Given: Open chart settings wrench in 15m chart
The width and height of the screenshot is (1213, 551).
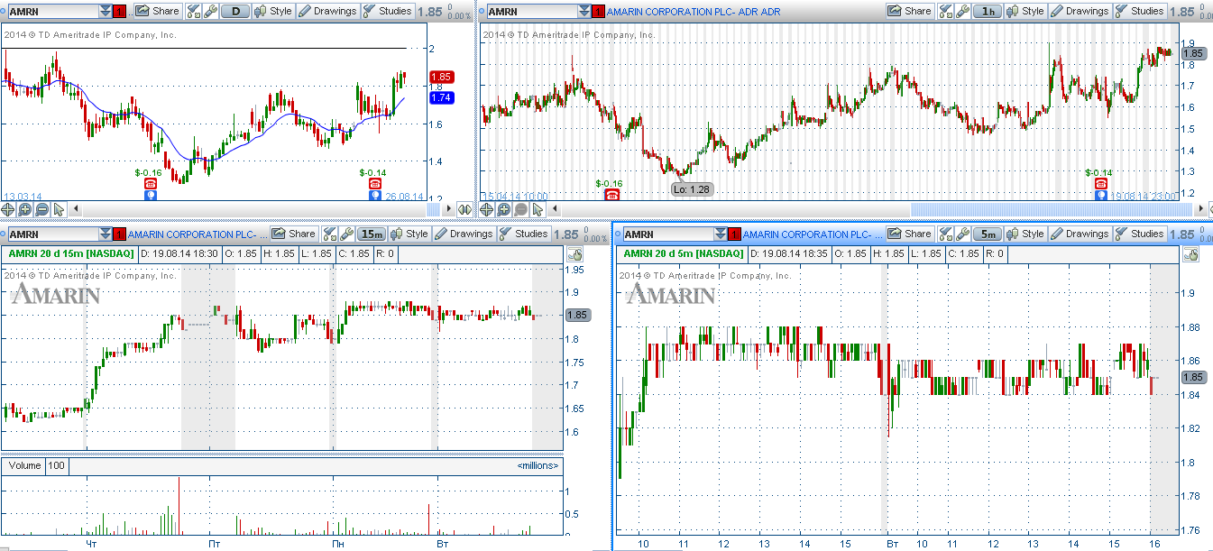Looking at the screenshot, I should 347,234.
